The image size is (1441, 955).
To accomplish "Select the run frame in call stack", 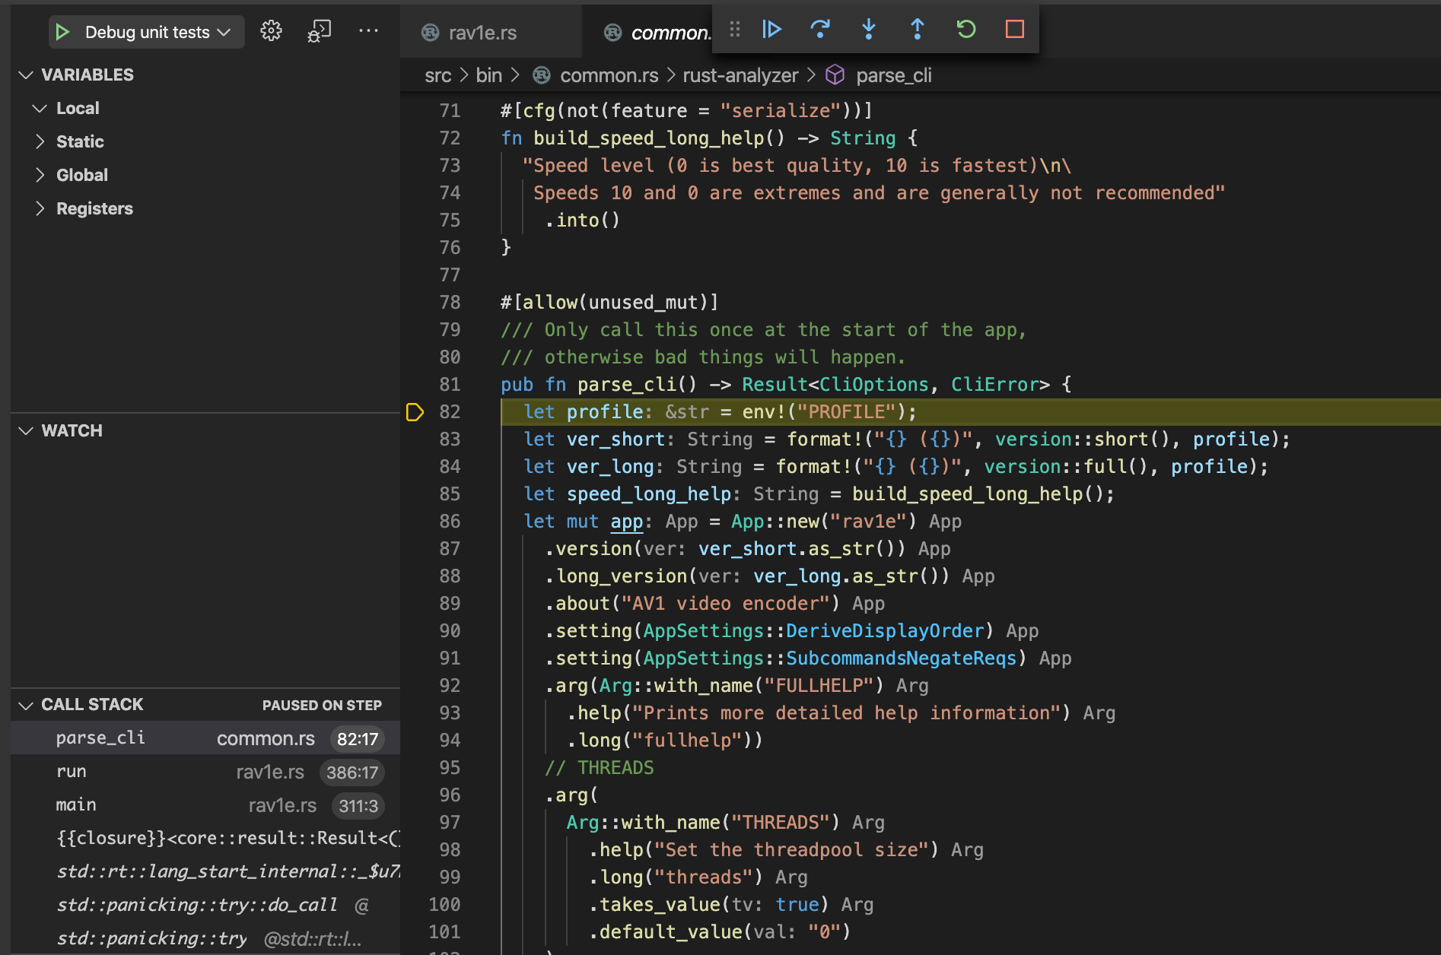I will pyautogui.click(x=205, y=772).
